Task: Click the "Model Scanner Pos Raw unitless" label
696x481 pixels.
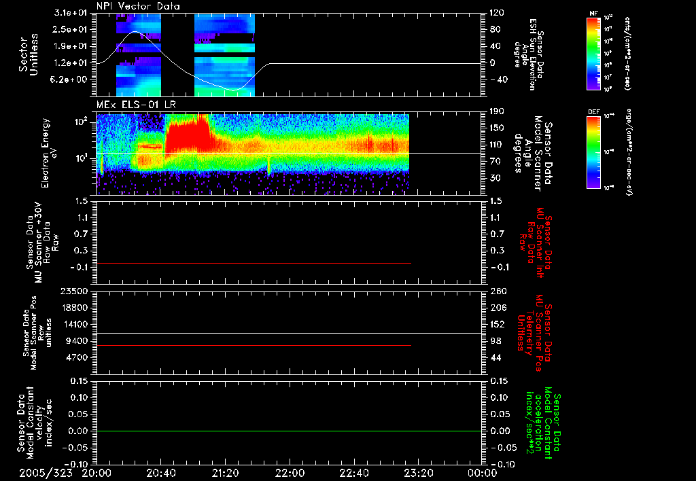Action: [37, 333]
